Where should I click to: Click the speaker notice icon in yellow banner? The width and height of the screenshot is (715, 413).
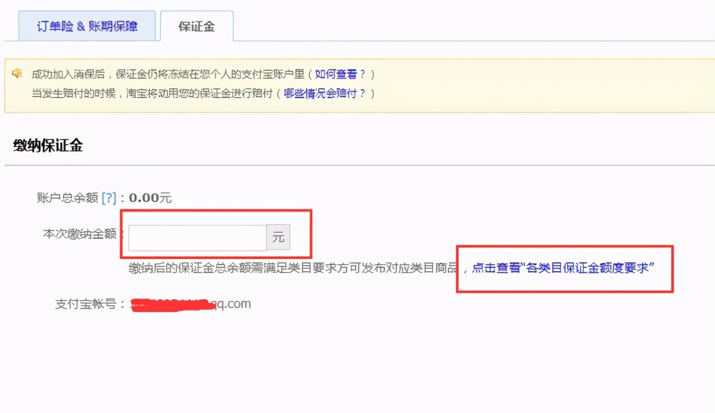(17, 73)
